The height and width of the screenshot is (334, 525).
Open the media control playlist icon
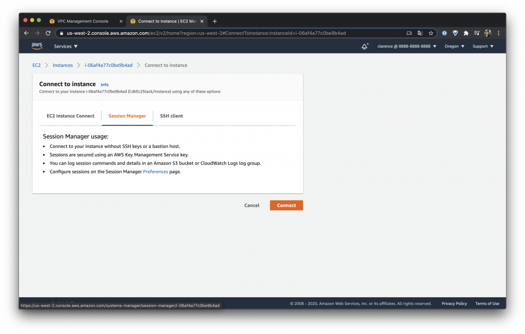pyautogui.click(x=477, y=33)
